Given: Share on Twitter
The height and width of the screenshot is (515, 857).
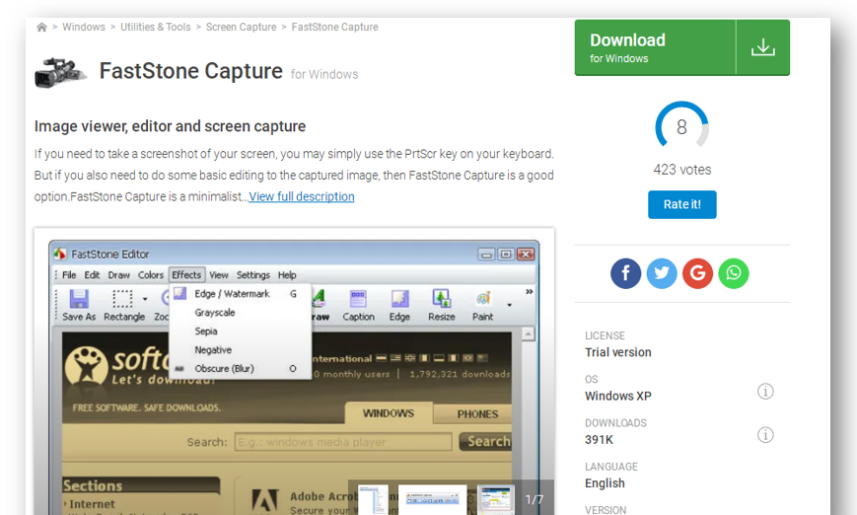Looking at the screenshot, I should 662,273.
